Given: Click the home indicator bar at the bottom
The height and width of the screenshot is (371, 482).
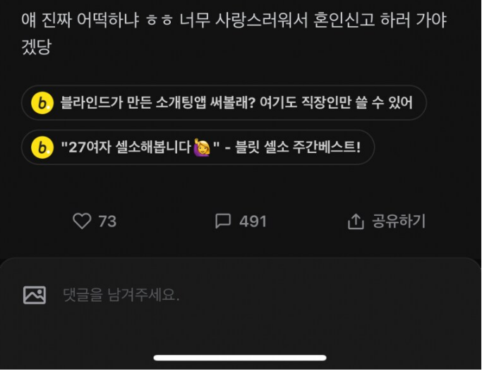Looking at the screenshot, I should [240, 358].
